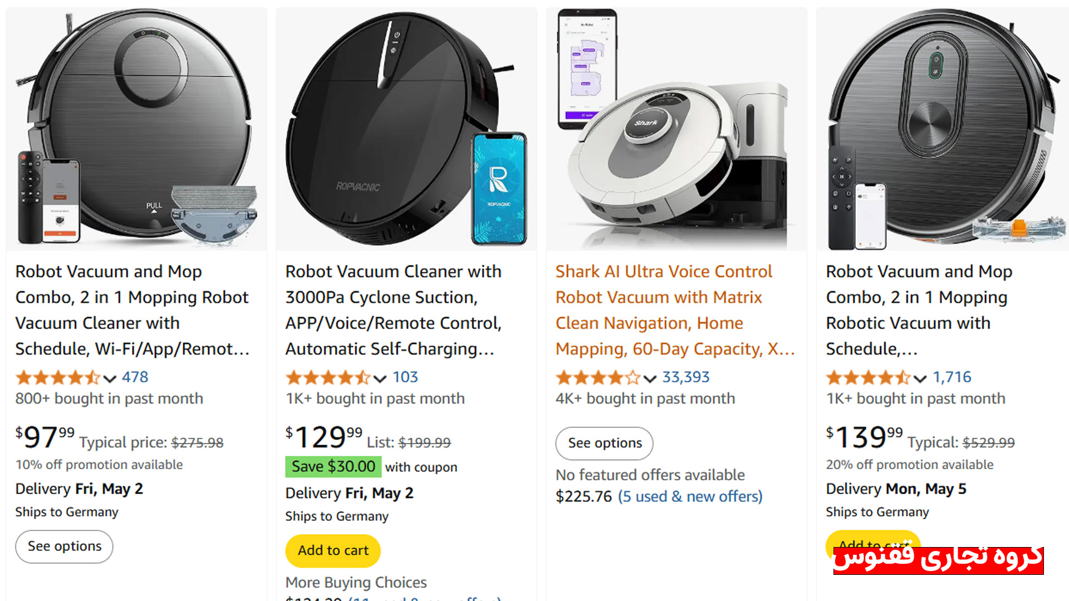
Task: Open the Shark robot vacuum product image
Action: [676, 129]
